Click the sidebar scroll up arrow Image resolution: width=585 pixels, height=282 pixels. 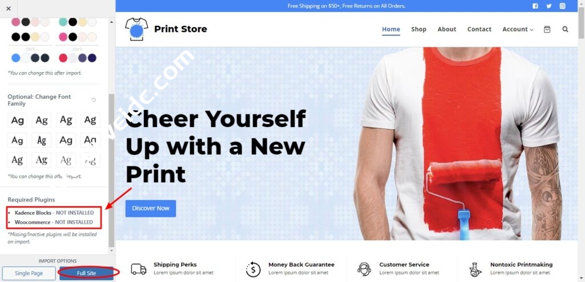[x=111, y=22]
